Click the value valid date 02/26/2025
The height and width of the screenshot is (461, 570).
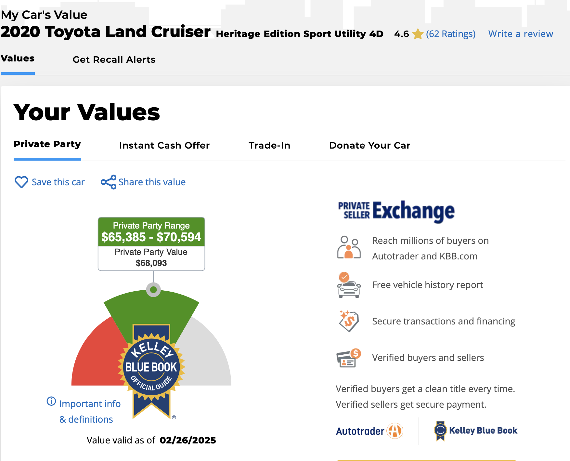point(188,440)
